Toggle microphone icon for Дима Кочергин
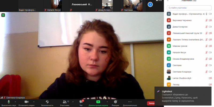Screen dimensions: 214x107 click(x=206, y=26)
